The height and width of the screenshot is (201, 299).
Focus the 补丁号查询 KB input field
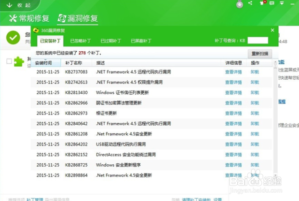point(258,41)
